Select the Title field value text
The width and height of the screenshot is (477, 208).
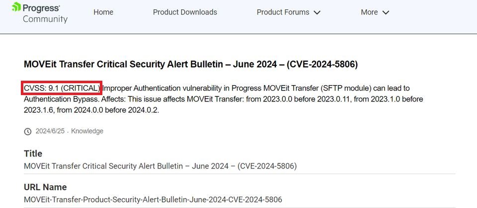pyautogui.click(x=160, y=166)
